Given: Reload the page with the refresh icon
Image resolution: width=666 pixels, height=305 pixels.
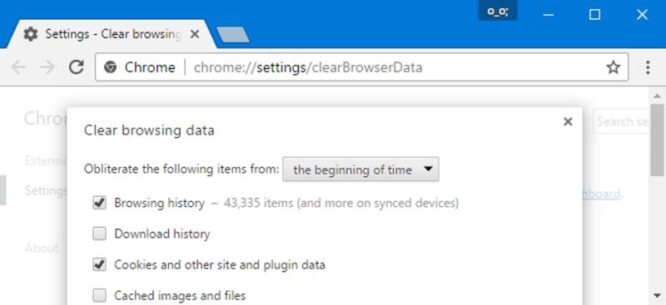Looking at the screenshot, I should coord(77,67).
